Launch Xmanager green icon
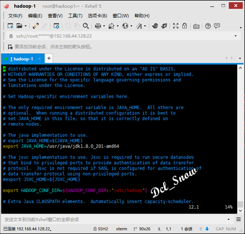This screenshot has width=245, height=234. coord(164,26)
